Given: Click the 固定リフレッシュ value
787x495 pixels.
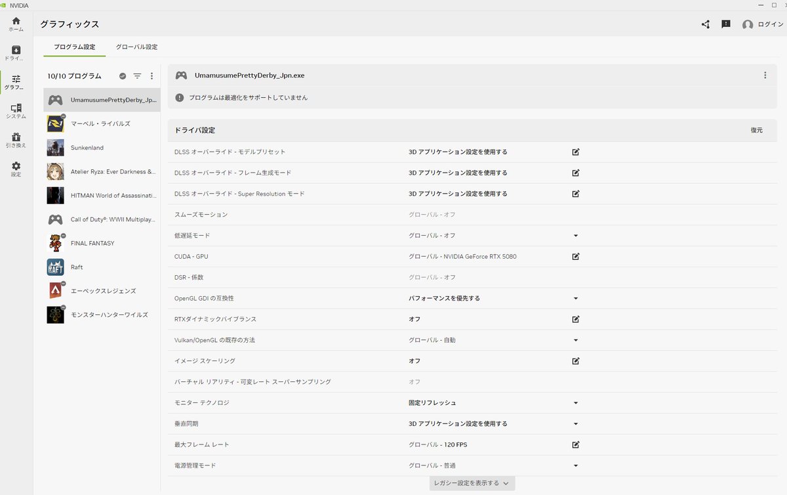Looking at the screenshot, I should click(432, 402).
